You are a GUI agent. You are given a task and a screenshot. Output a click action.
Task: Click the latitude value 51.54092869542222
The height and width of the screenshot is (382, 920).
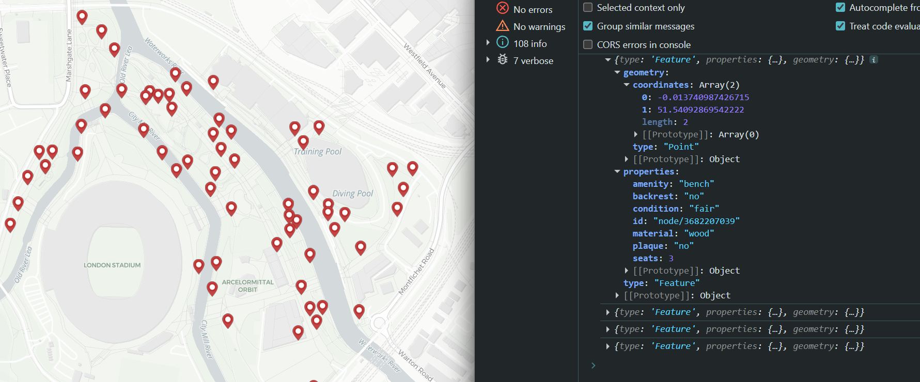[x=700, y=110]
